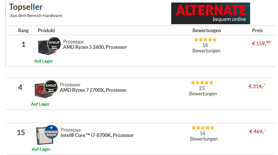The height and width of the screenshot is (155, 278).
Task: Open the 23 Bewertungen reviews link
Action: pos(203,91)
